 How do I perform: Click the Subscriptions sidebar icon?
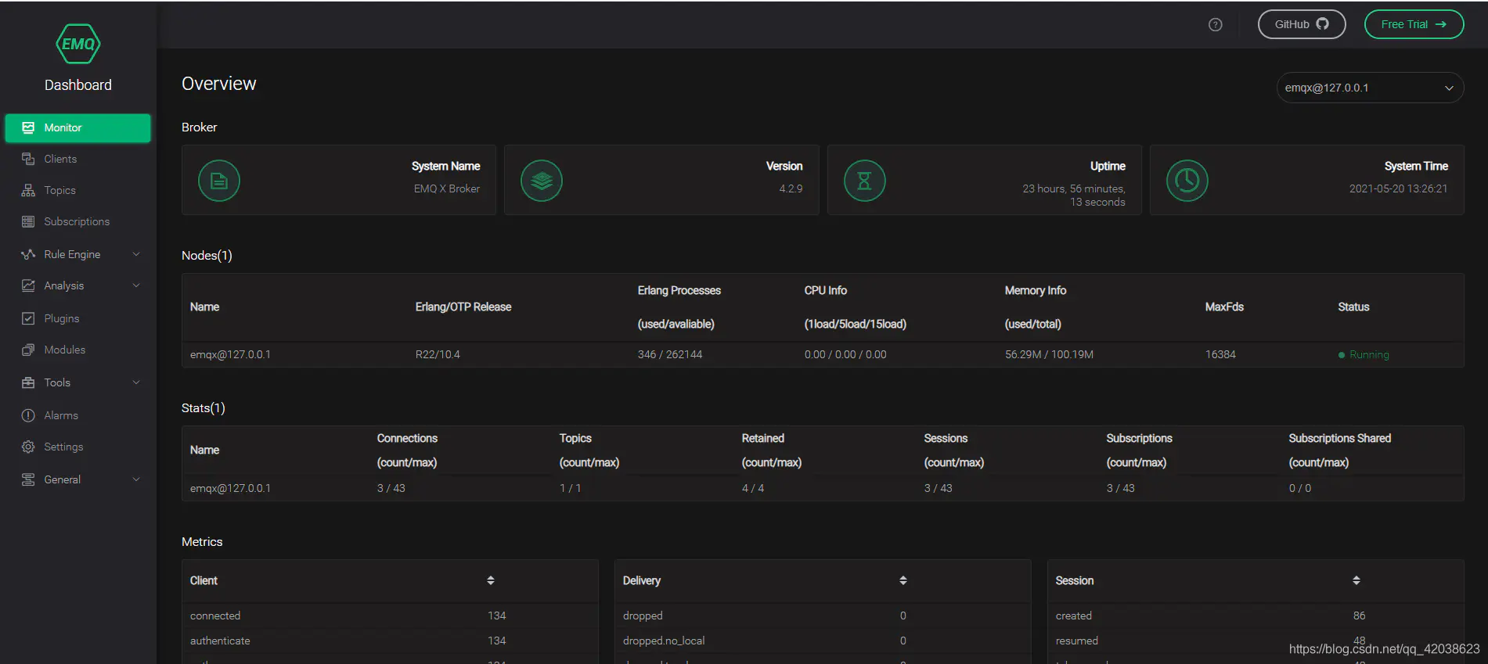pos(28,221)
